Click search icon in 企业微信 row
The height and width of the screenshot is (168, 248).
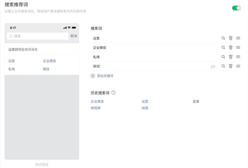pos(223,47)
